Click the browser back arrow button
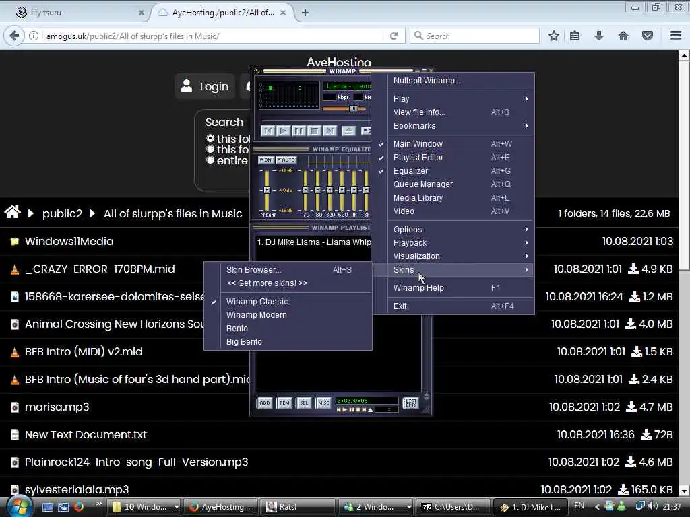Image resolution: width=690 pixels, height=517 pixels. 14,36
